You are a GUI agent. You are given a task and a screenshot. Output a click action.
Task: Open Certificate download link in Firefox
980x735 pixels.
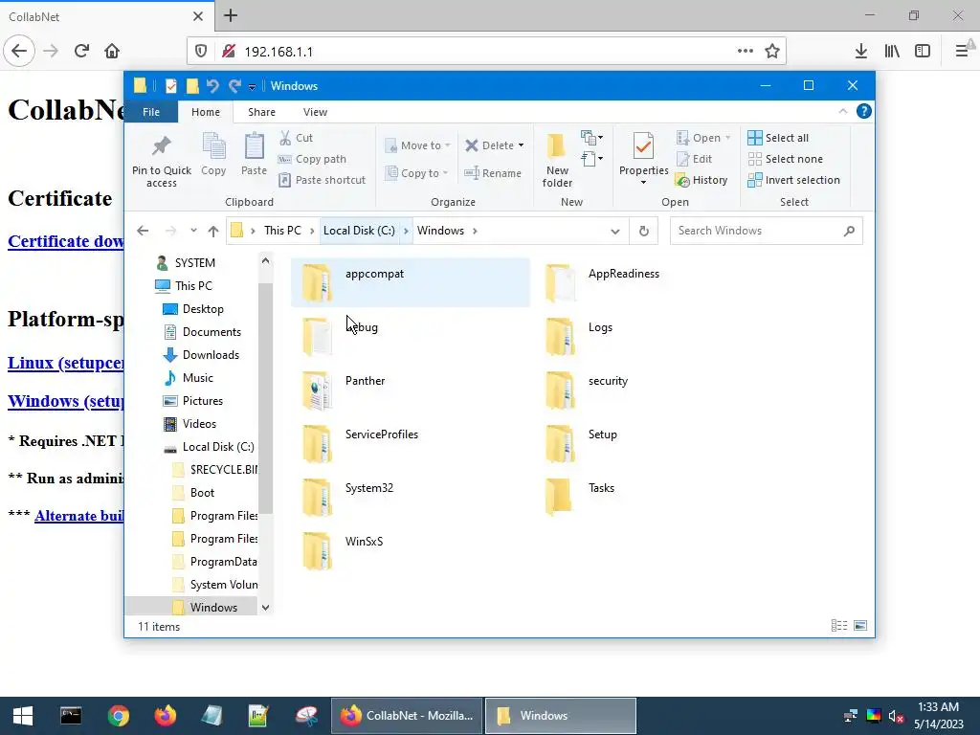[x=66, y=241]
